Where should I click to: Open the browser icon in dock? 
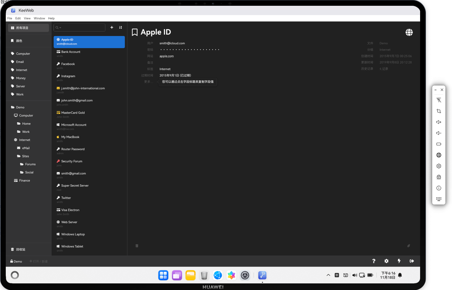[218, 275]
